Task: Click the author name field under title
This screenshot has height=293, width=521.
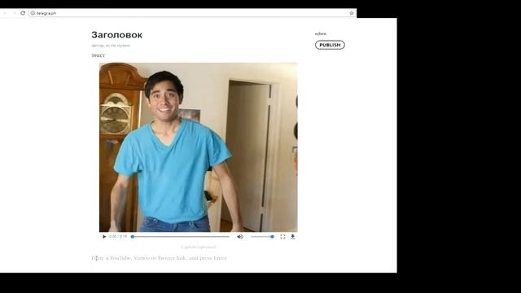Action: click(111, 46)
